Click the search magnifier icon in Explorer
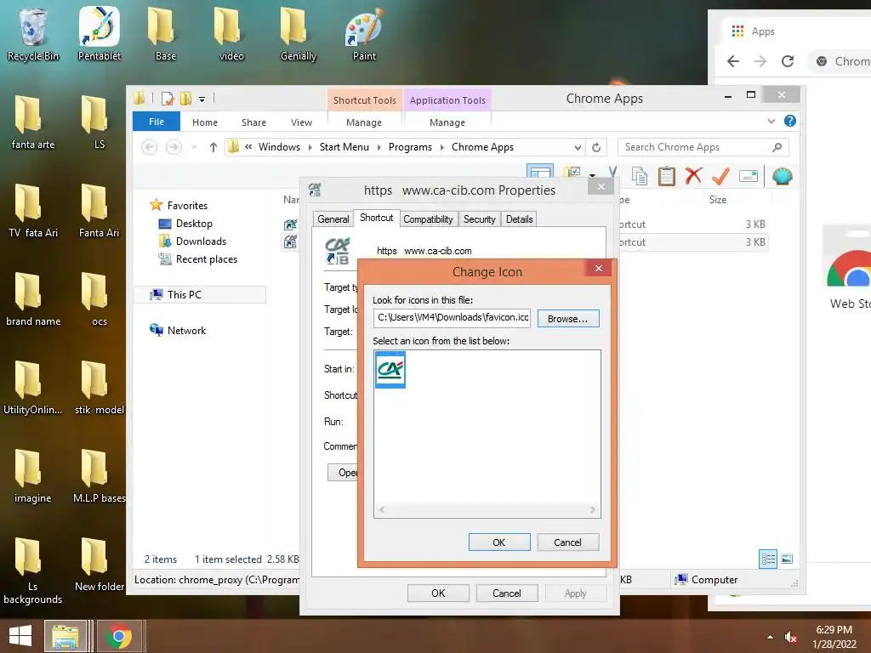Screen dimensions: 871x653 [x=777, y=147]
